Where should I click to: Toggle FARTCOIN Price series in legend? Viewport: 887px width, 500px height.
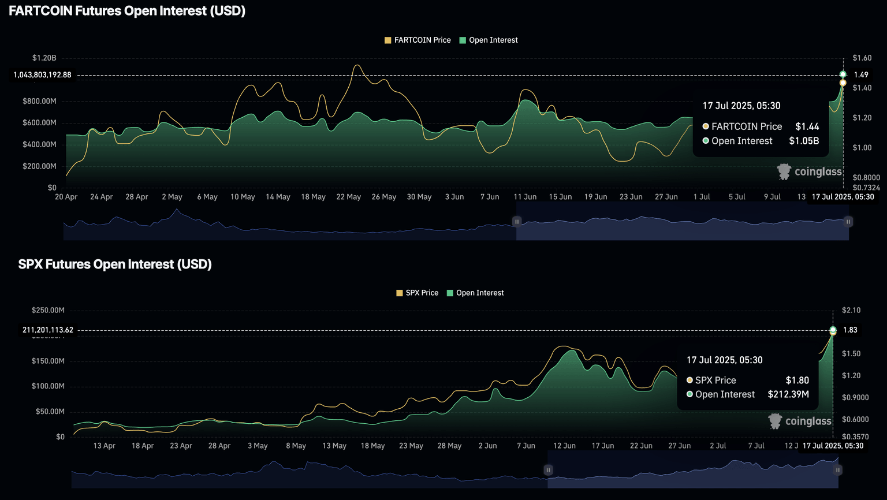tap(418, 40)
